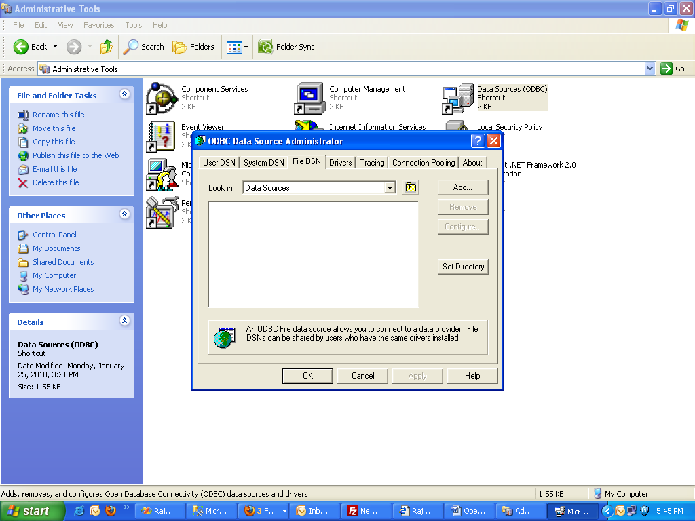This screenshot has width=695, height=521.
Task: Switch to the System DSN tab
Action: click(x=264, y=163)
